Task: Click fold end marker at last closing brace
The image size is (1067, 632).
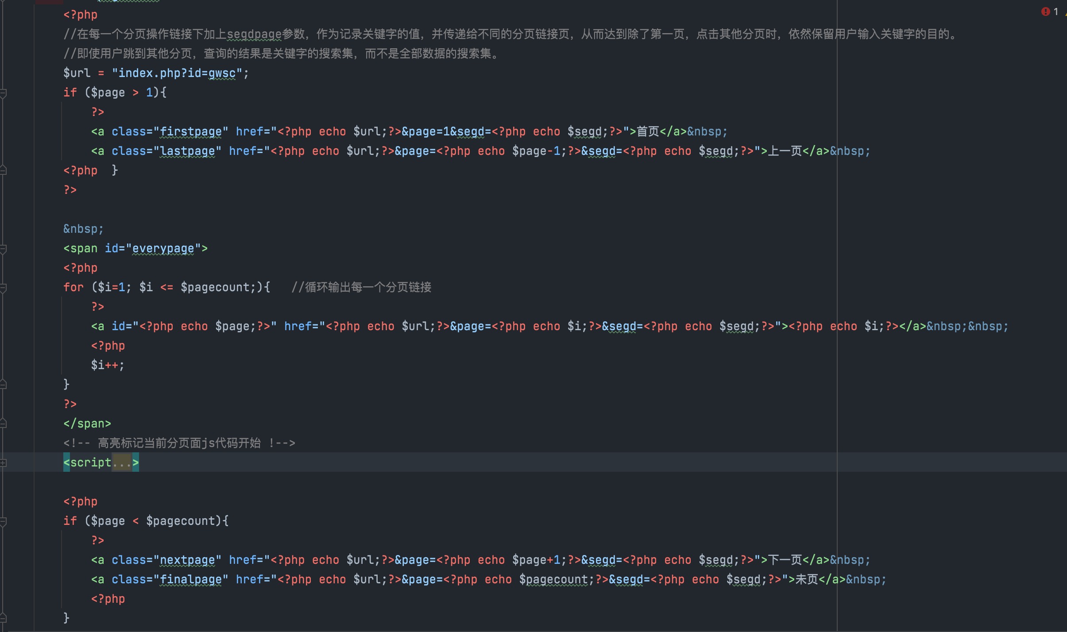Action: [3, 618]
